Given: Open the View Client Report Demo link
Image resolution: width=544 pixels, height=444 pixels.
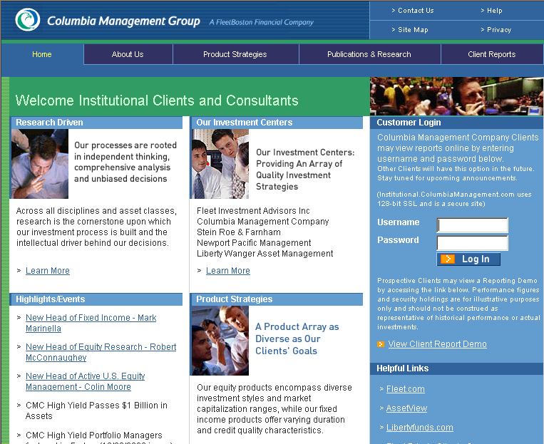Looking at the screenshot, I should coord(438,344).
